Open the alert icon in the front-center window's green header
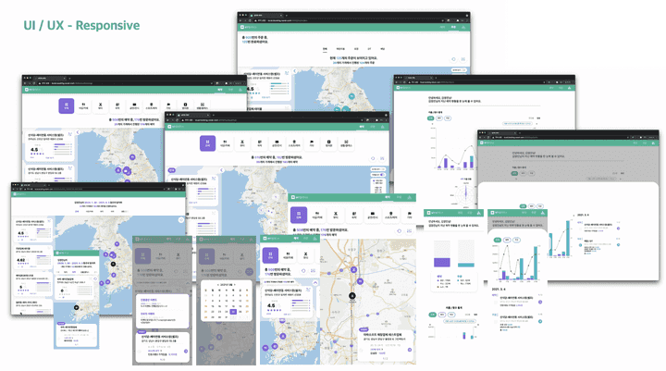666x371 pixels. point(382,127)
